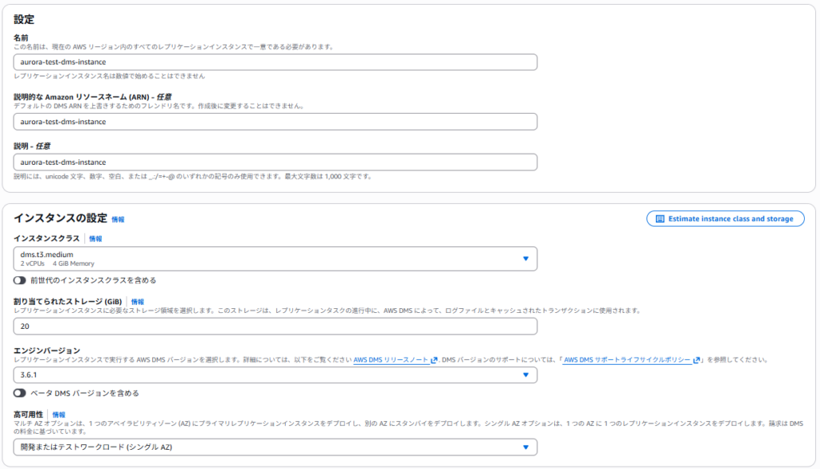The height and width of the screenshot is (469, 820).
Task: Click into the 説明 - 任意 text field
Action: point(275,162)
